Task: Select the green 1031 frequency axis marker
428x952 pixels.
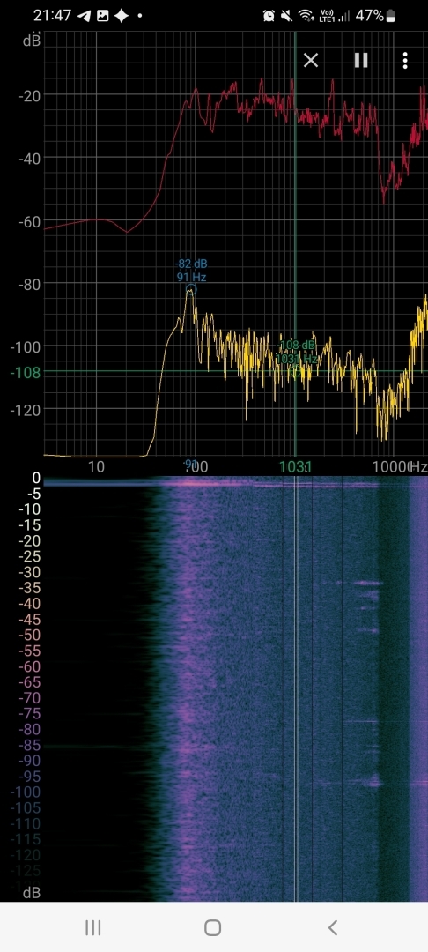Action: 295,466
